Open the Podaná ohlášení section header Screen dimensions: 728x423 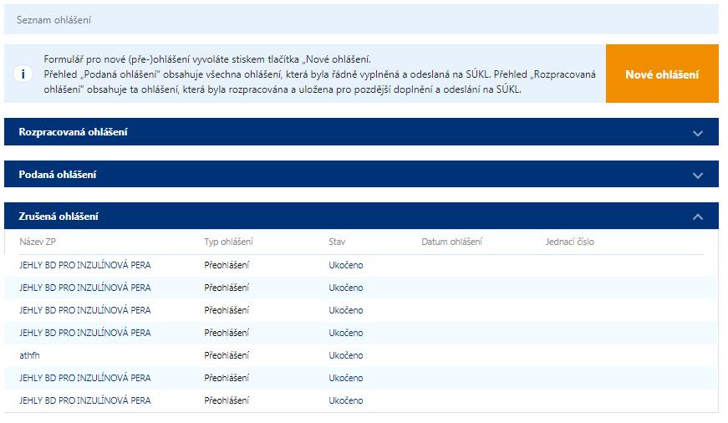coord(361,174)
